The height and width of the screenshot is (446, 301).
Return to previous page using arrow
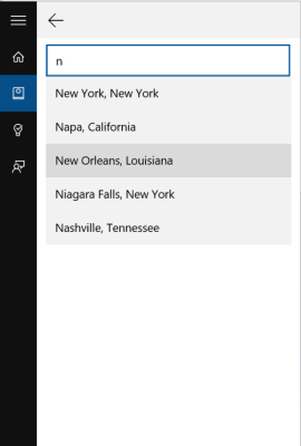(x=55, y=21)
